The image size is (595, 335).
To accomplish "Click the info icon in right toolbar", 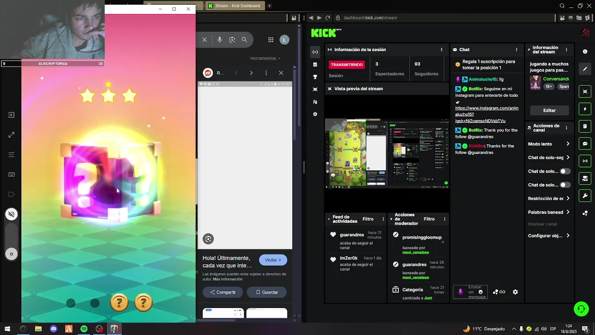I will point(585,52).
